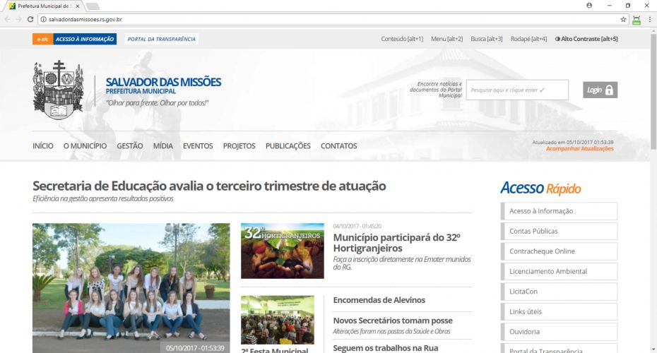This screenshot has height=353, width=657.
Task: View site information icon in address bar
Action: [43, 19]
